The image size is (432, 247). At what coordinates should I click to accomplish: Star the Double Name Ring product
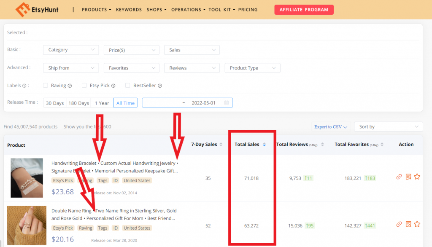tap(417, 224)
